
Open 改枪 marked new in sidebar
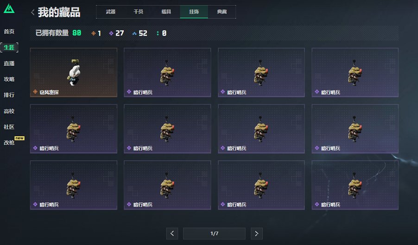pyautogui.click(x=9, y=143)
